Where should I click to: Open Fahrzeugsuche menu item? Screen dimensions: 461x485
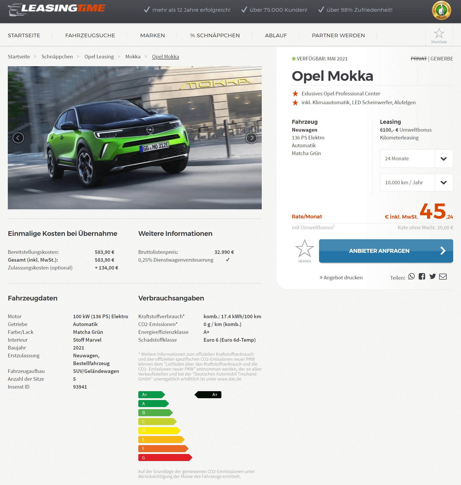click(x=90, y=35)
